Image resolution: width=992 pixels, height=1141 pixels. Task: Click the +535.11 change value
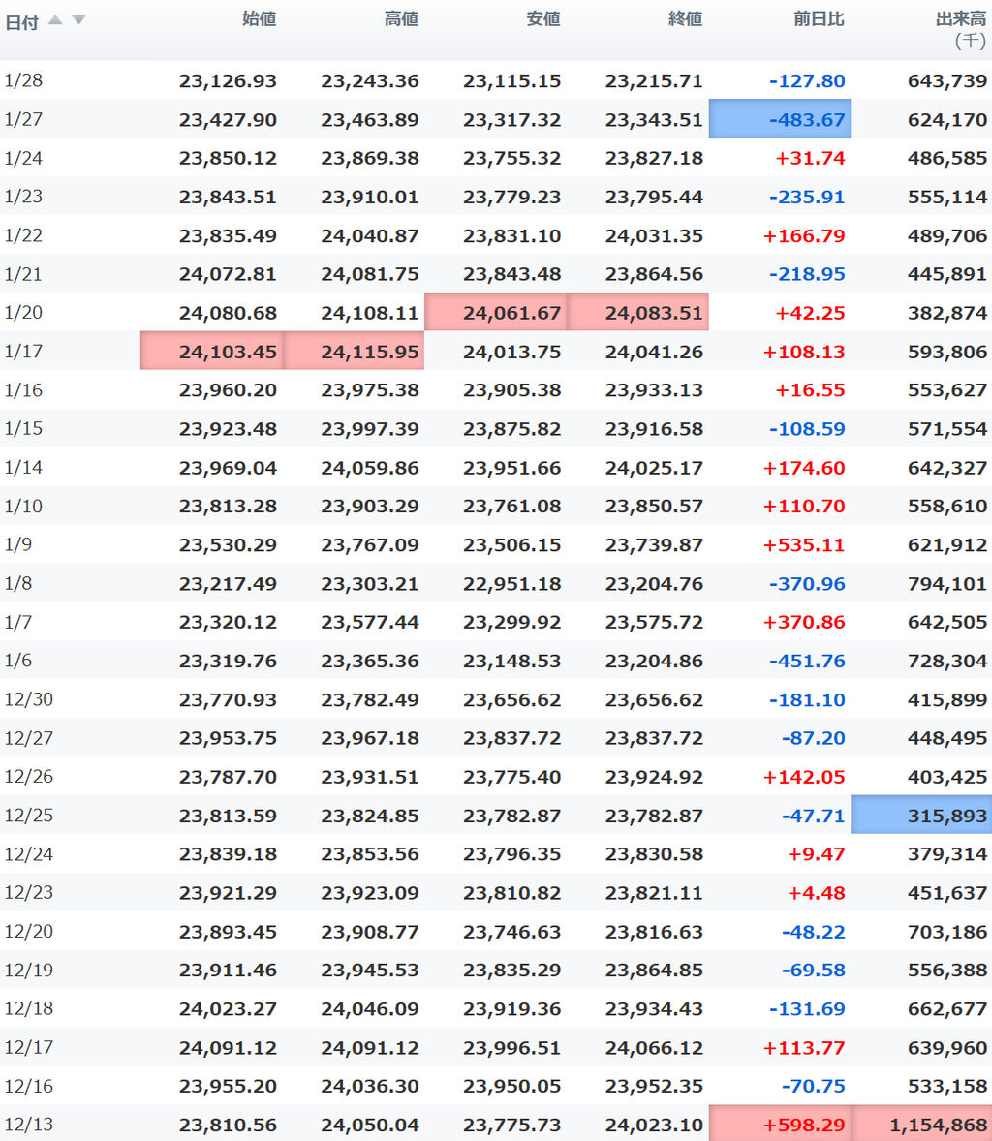point(803,545)
